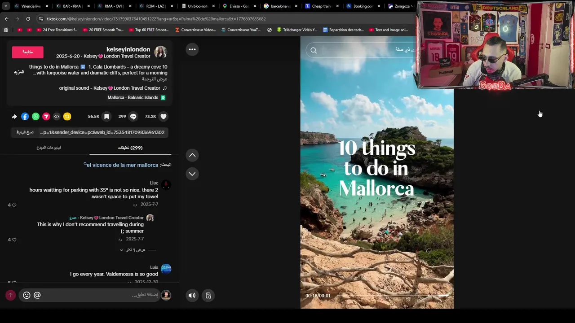Switch to the Booking.com browser tab
The image size is (575, 323).
363,6
